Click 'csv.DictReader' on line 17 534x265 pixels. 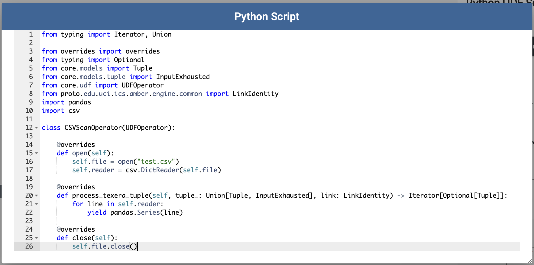(x=152, y=170)
